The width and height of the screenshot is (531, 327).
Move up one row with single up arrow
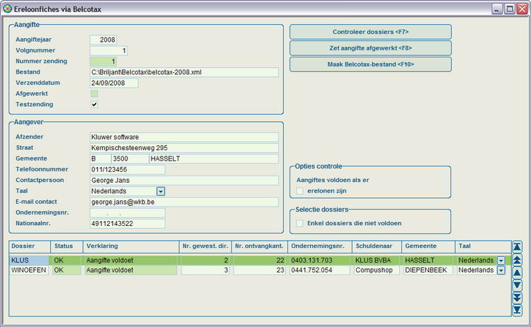pyautogui.click(x=517, y=272)
